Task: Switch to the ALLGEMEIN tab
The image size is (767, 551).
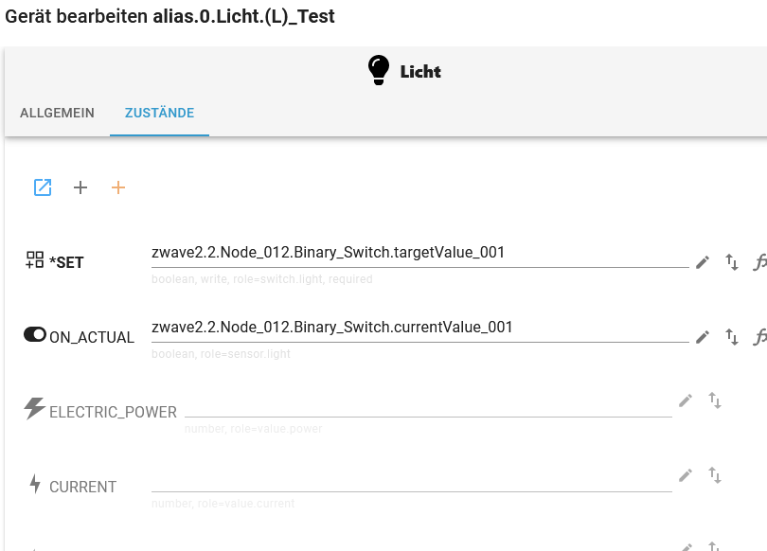Action: point(57,113)
